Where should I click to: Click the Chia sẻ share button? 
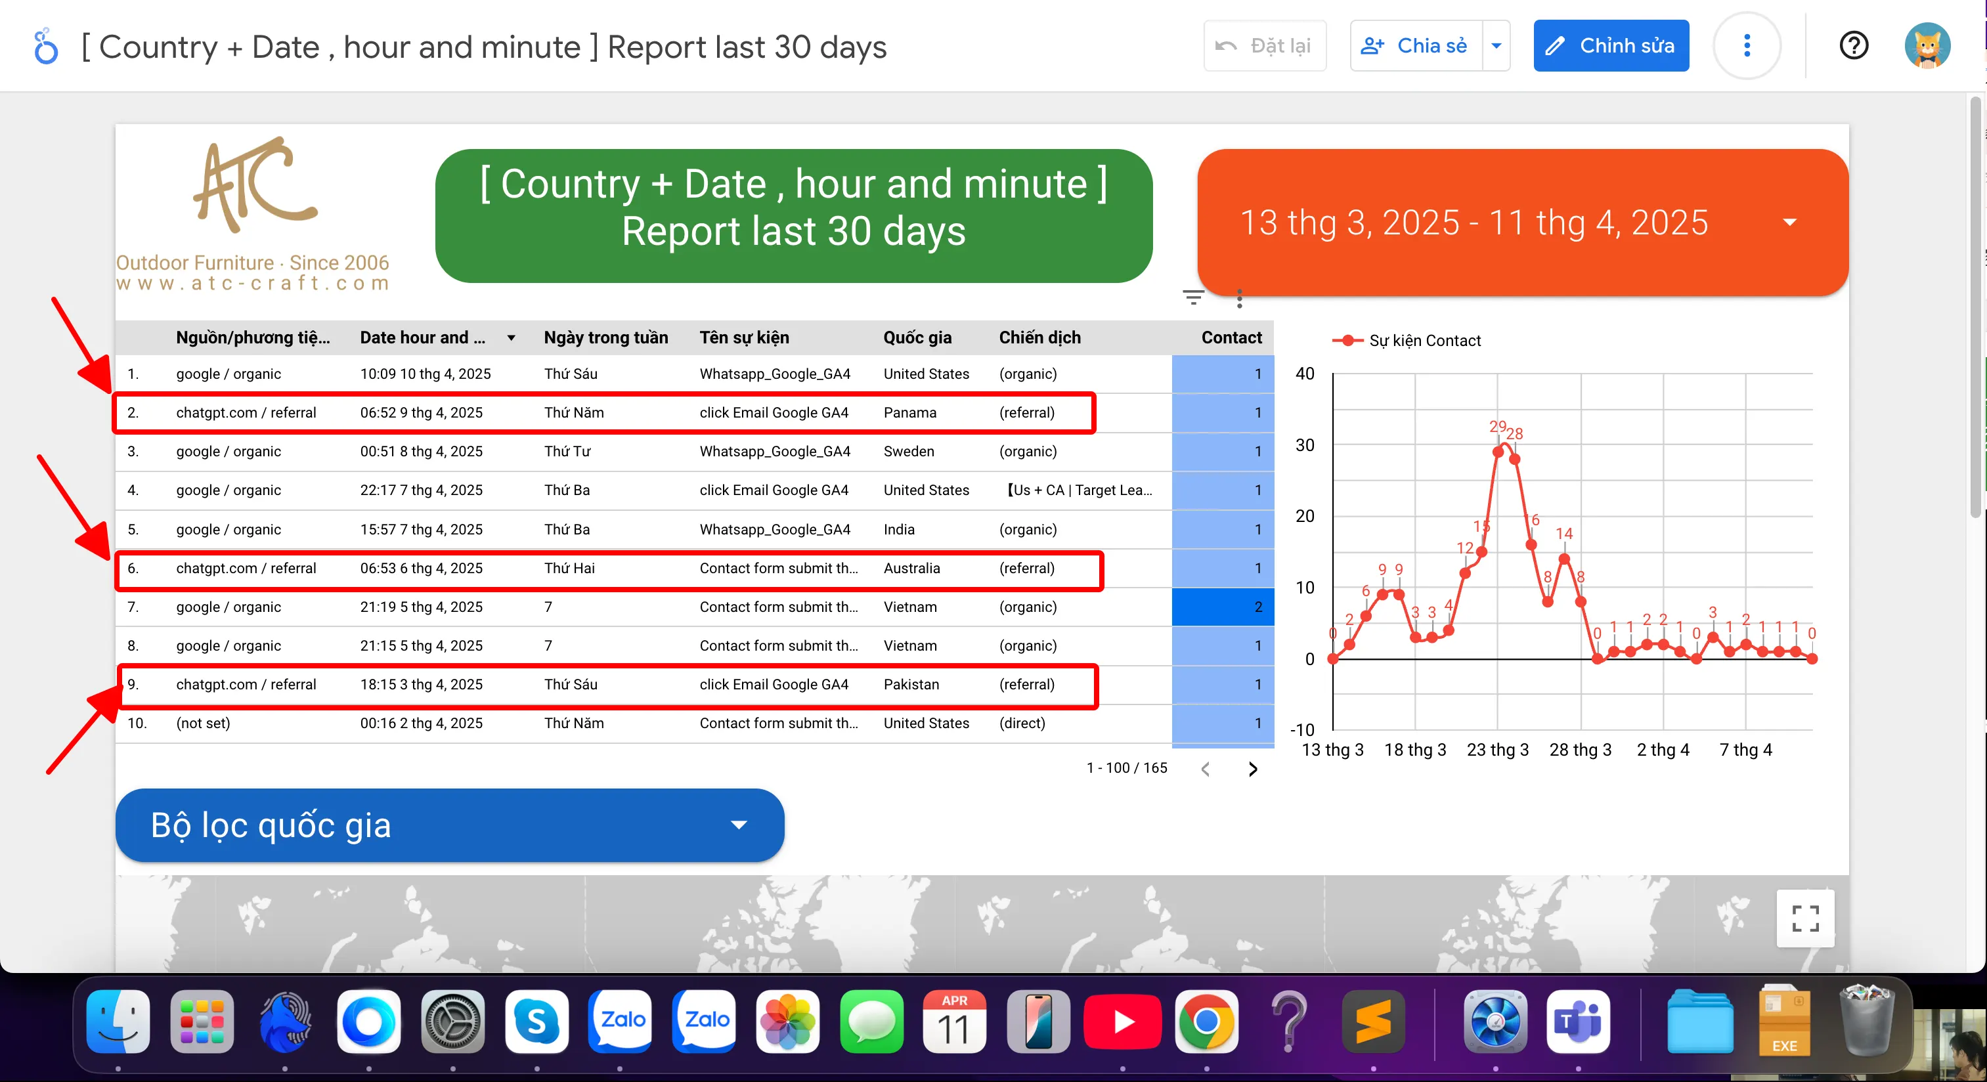click(x=1416, y=45)
